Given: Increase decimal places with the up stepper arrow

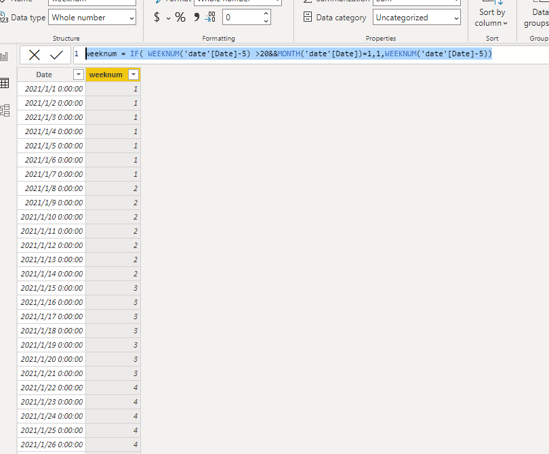Looking at the screenshot, I should pyautogui.click(x=266, y=14).
